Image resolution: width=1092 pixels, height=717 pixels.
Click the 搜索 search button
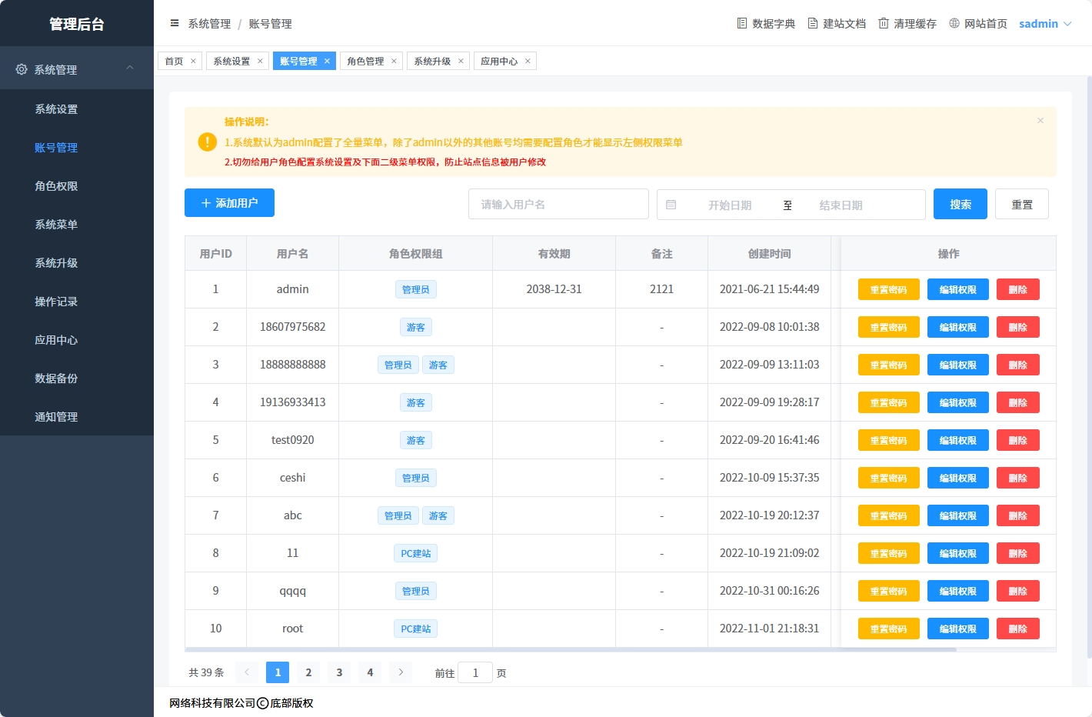point(960,204)
